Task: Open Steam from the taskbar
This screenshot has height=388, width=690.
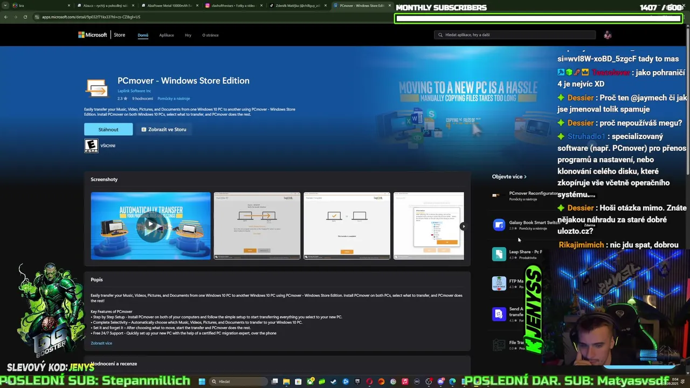Action: [x=334, y=382]
